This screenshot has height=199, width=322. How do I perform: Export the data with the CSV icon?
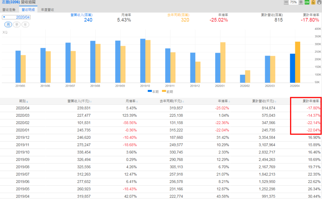[x=307, y=2]
